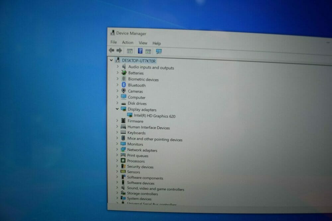This screenshot has width=332, height=221.
Task: Collapse the Display adapters category
Action: coord(117,109)
